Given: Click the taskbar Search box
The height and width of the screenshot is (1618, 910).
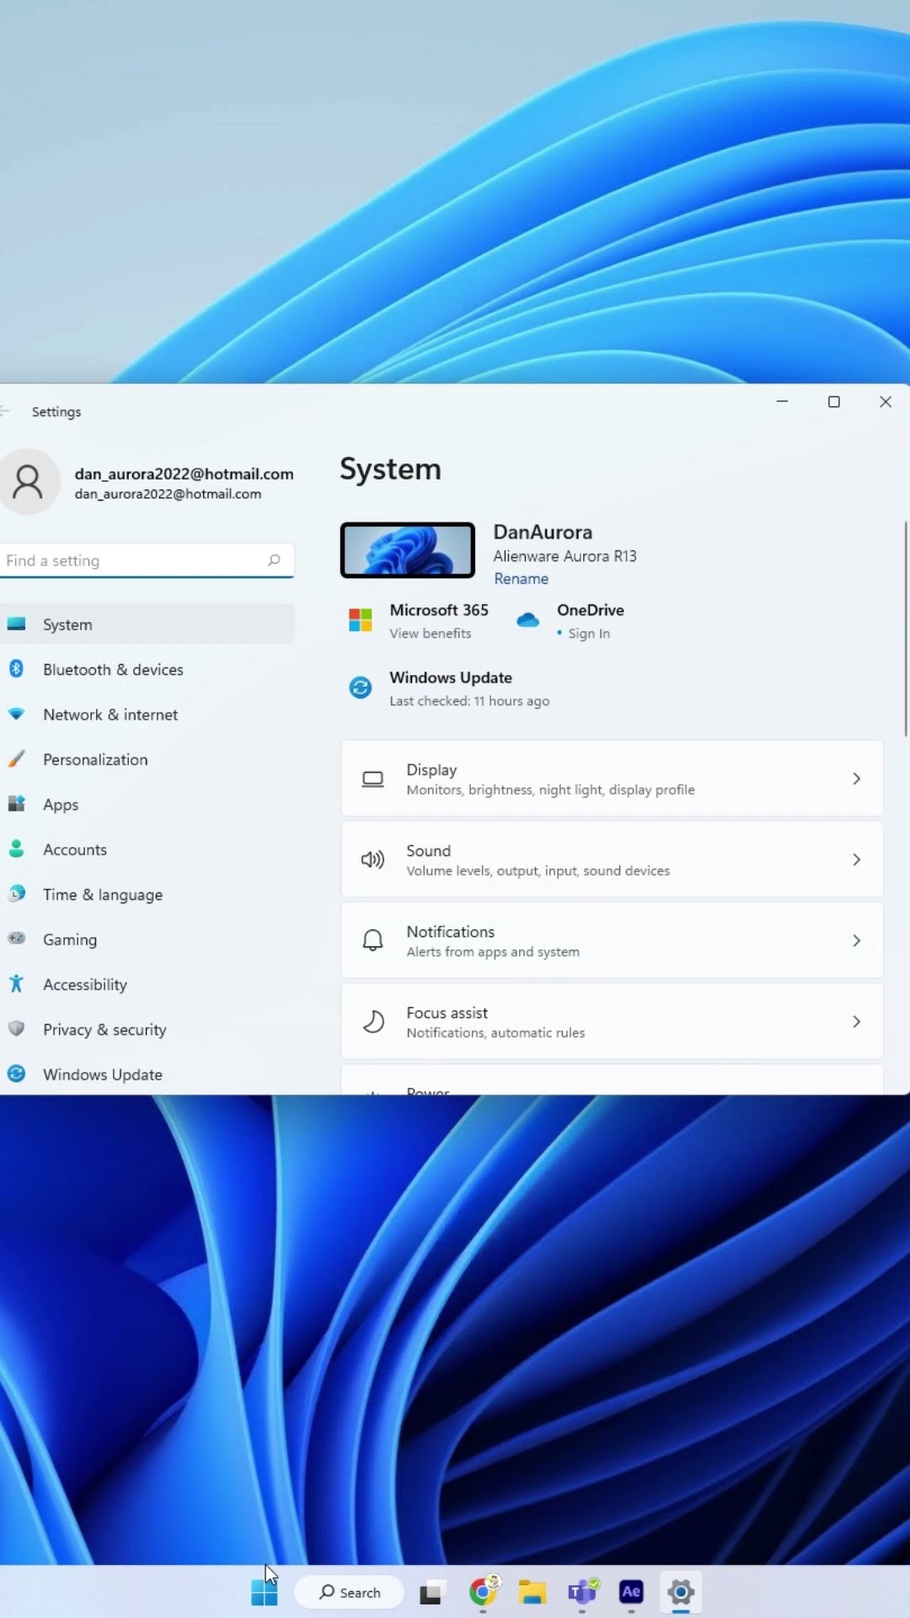Looking at the screenshot, I should coord(349,1593).
